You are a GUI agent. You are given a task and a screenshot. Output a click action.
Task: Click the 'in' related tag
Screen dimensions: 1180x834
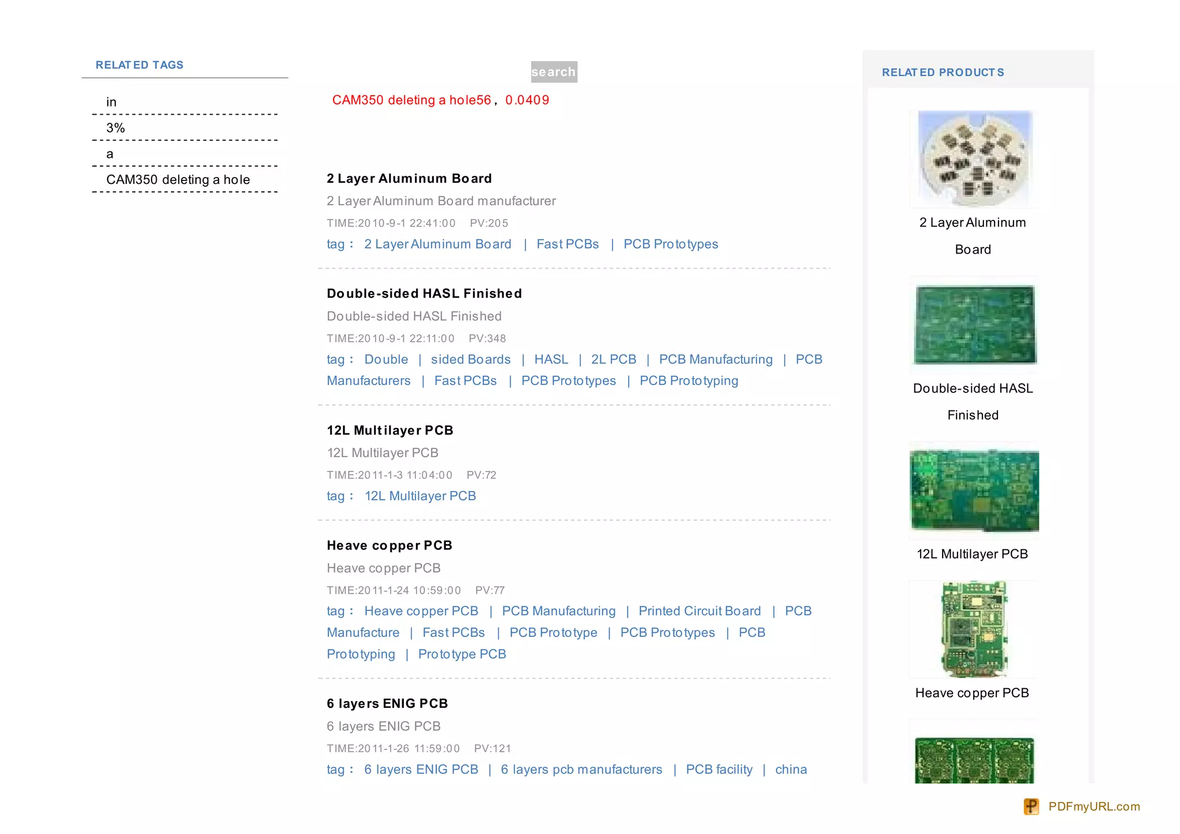(111, 102)
